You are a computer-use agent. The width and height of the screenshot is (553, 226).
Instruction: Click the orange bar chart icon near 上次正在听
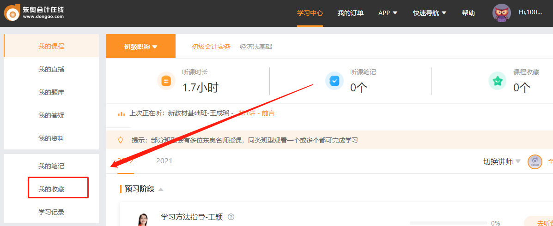coord(122,113)
